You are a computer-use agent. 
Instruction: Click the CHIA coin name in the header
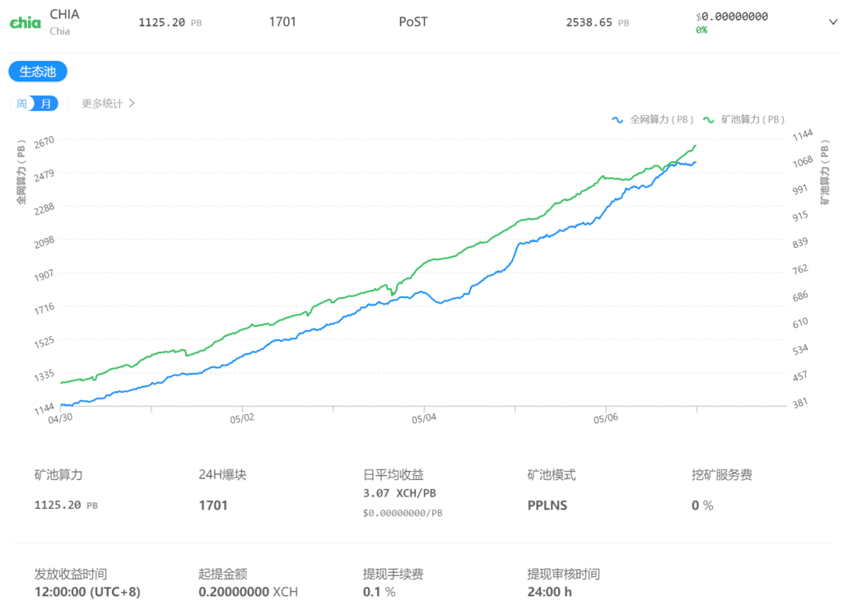coord(64,15)
